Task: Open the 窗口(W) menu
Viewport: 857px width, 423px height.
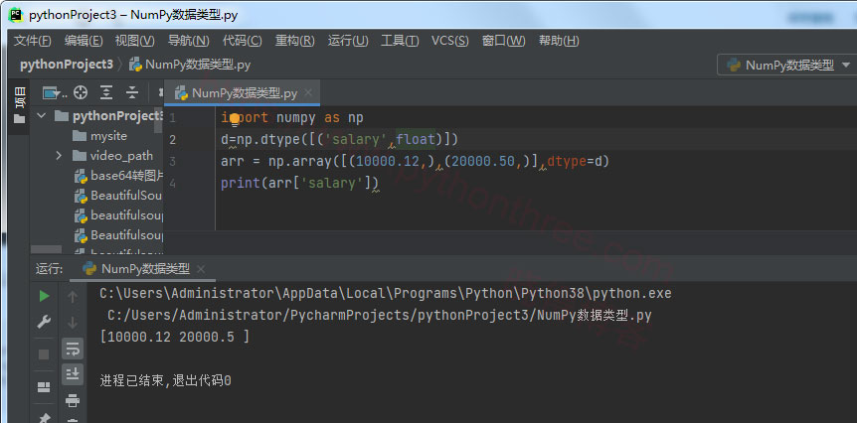Action: 503,41
